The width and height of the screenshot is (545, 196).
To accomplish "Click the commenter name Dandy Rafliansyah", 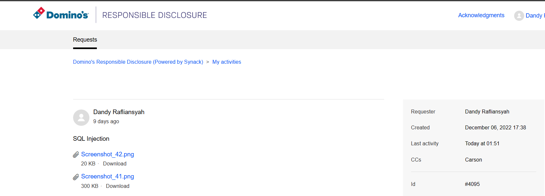I will tap(119, 112).
